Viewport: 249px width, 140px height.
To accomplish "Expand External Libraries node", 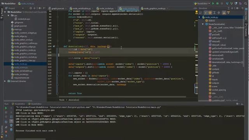I will 5,81.
